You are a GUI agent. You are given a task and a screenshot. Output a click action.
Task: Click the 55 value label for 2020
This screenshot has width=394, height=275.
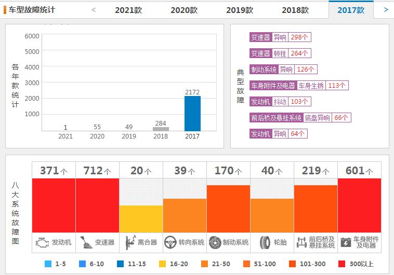tap(97, 127)
